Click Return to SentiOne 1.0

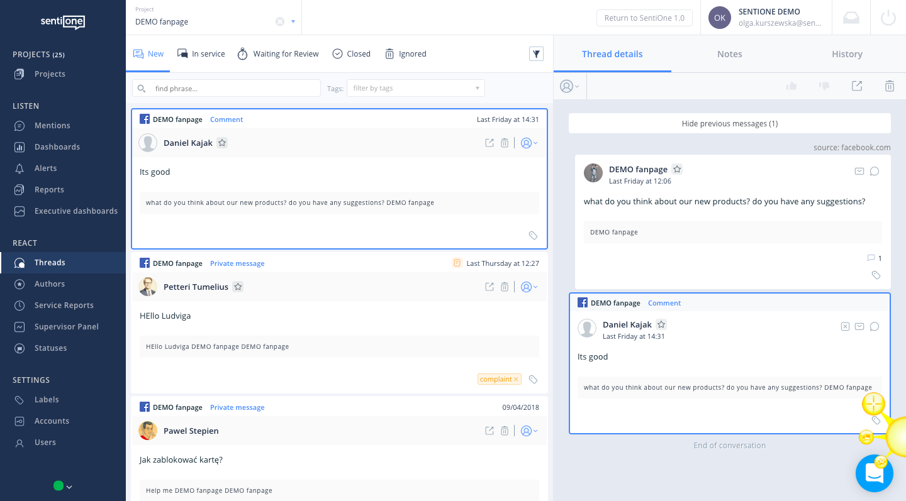[x=644, y=18]
